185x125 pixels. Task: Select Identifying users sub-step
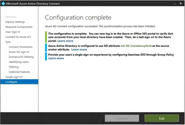pyautogui.click(x=19, y=62)
